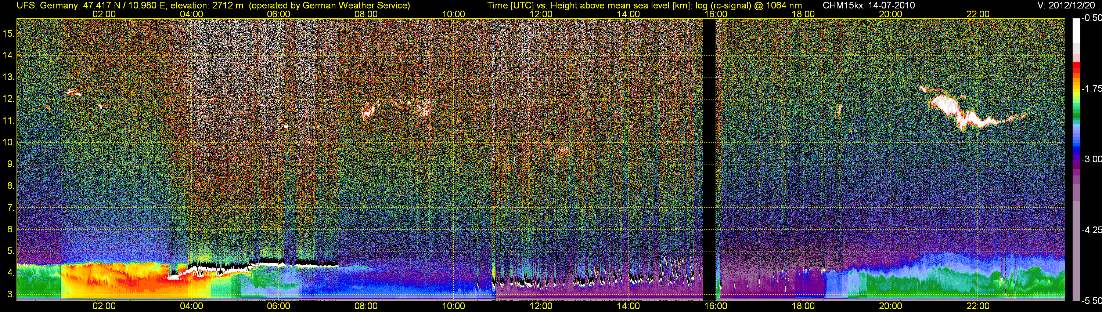This screenshot has width=1102, height=312.
Task: Click the 14:00 label on the upper time axis
Action: pos(629,14)
